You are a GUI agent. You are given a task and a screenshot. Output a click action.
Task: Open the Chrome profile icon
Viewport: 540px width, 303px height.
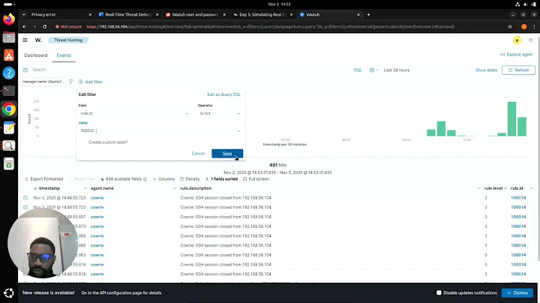tap(523, 27)
